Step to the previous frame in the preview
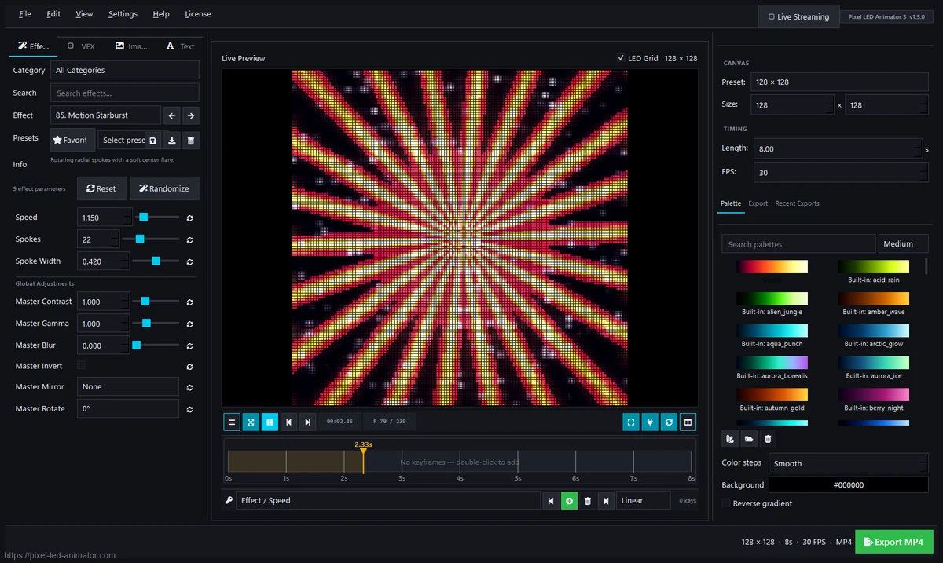 click(x=289, y=422)
